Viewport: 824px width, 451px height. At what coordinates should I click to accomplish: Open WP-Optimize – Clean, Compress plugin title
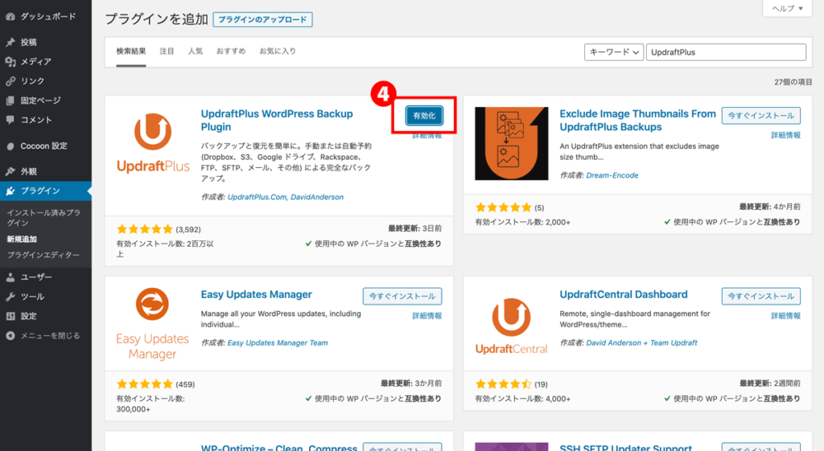tap(279, 447)
